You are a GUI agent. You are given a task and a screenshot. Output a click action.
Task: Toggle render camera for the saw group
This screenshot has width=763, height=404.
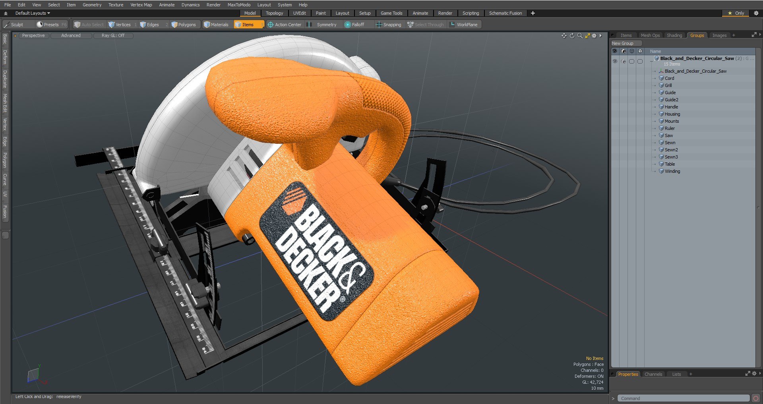pos(624,62)
